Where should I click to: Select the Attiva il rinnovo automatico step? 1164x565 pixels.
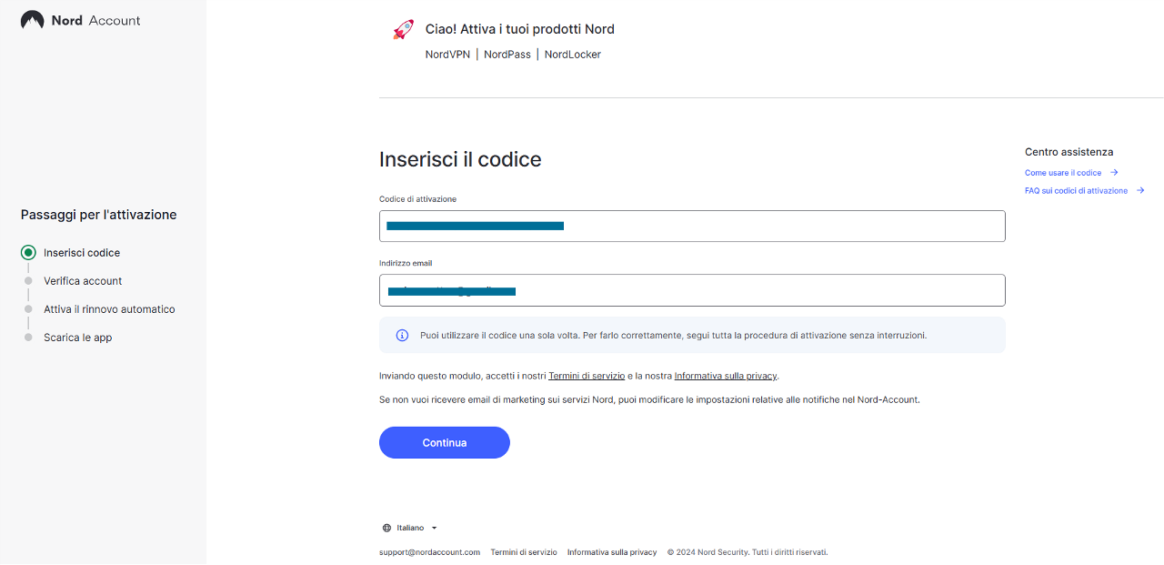(109, 309)
